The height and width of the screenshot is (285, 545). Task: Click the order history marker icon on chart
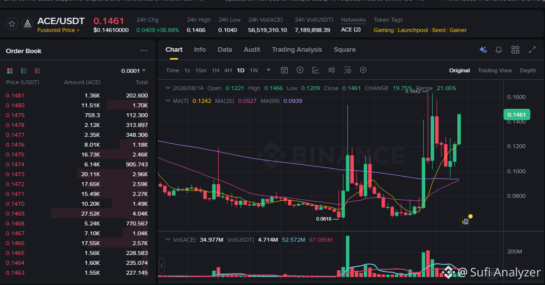click(465, 222)
